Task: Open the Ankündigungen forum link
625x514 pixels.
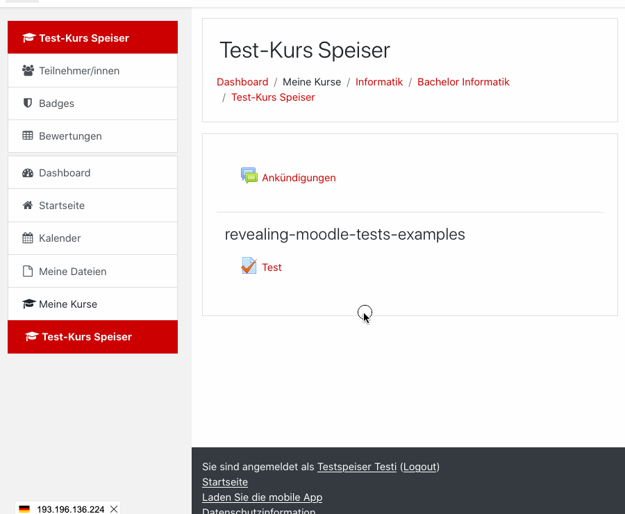Action: pos(299,178)
